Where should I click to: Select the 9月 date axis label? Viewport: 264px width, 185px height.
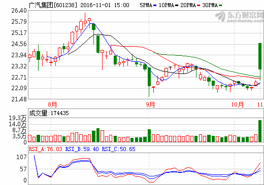pyautogui.click(x=150, y=104)
